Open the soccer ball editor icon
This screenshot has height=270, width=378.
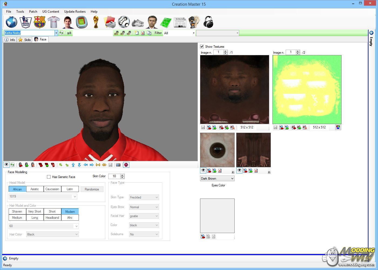pos(124,22)
